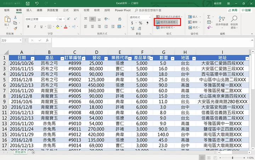Screen dimensions: 255x160
Task: Cut selection with the scissors icon
Action: (15, 17)
